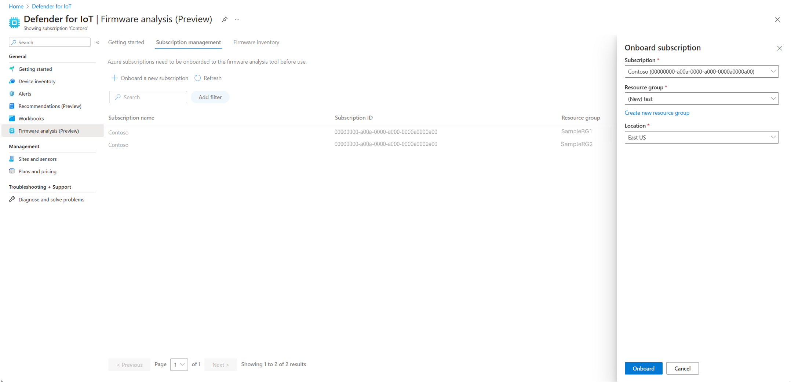Click the Add filter button
Screen dimensions: 791x382
[x=210, y=97]
